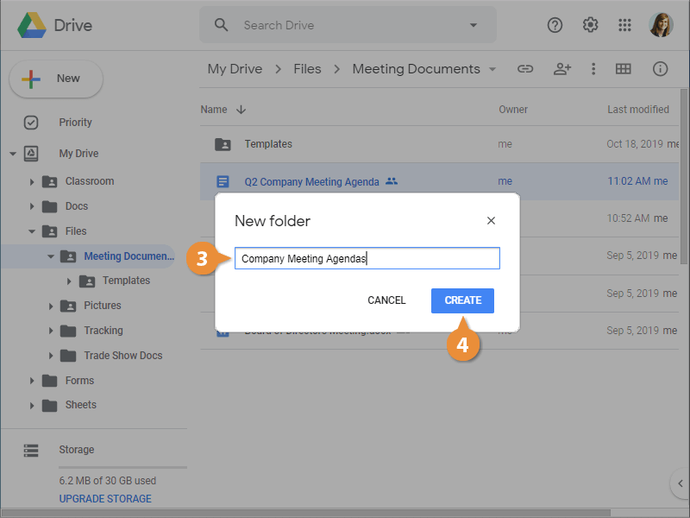The width and height of the screenshot is (690, 518).
Task: Show details with info icon
Action: 661,69
